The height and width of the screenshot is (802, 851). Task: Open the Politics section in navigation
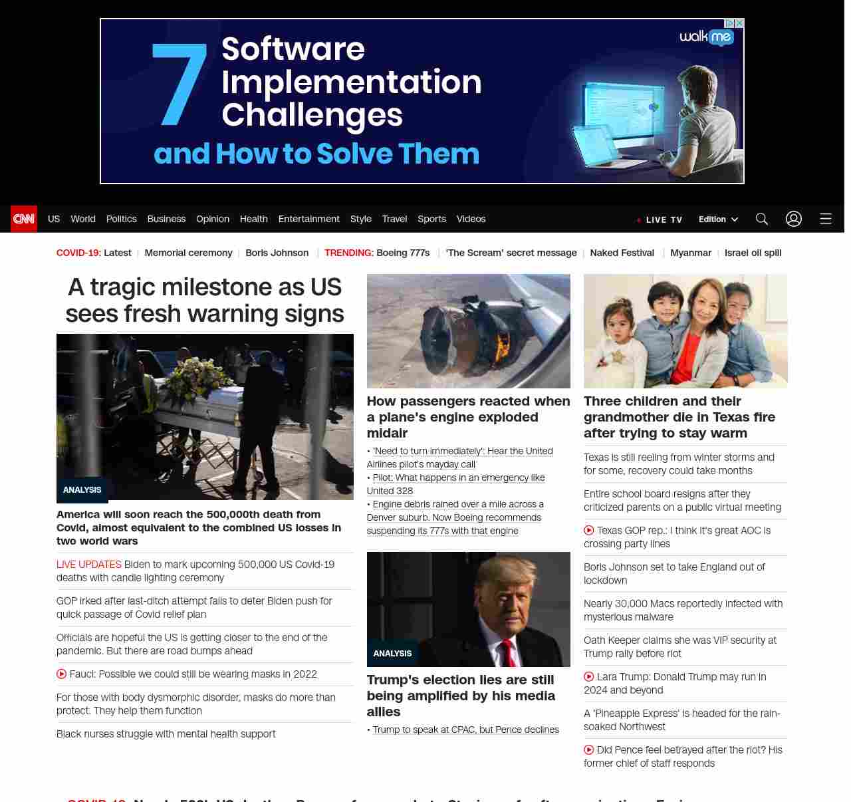121,219
